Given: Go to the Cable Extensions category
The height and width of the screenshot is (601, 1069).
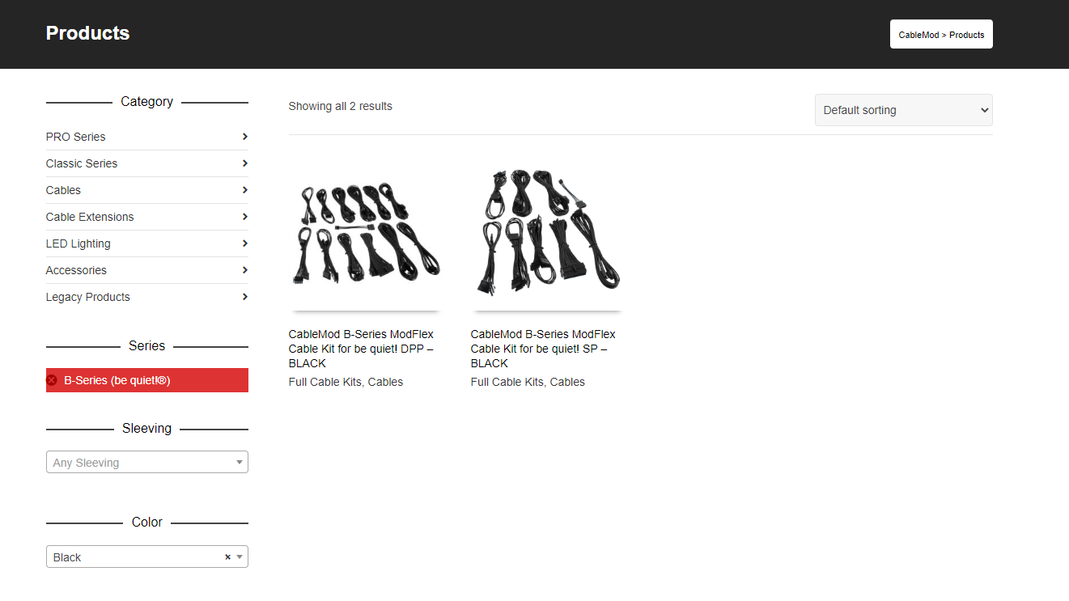Looking at the screenshot, I should [90, 217].
